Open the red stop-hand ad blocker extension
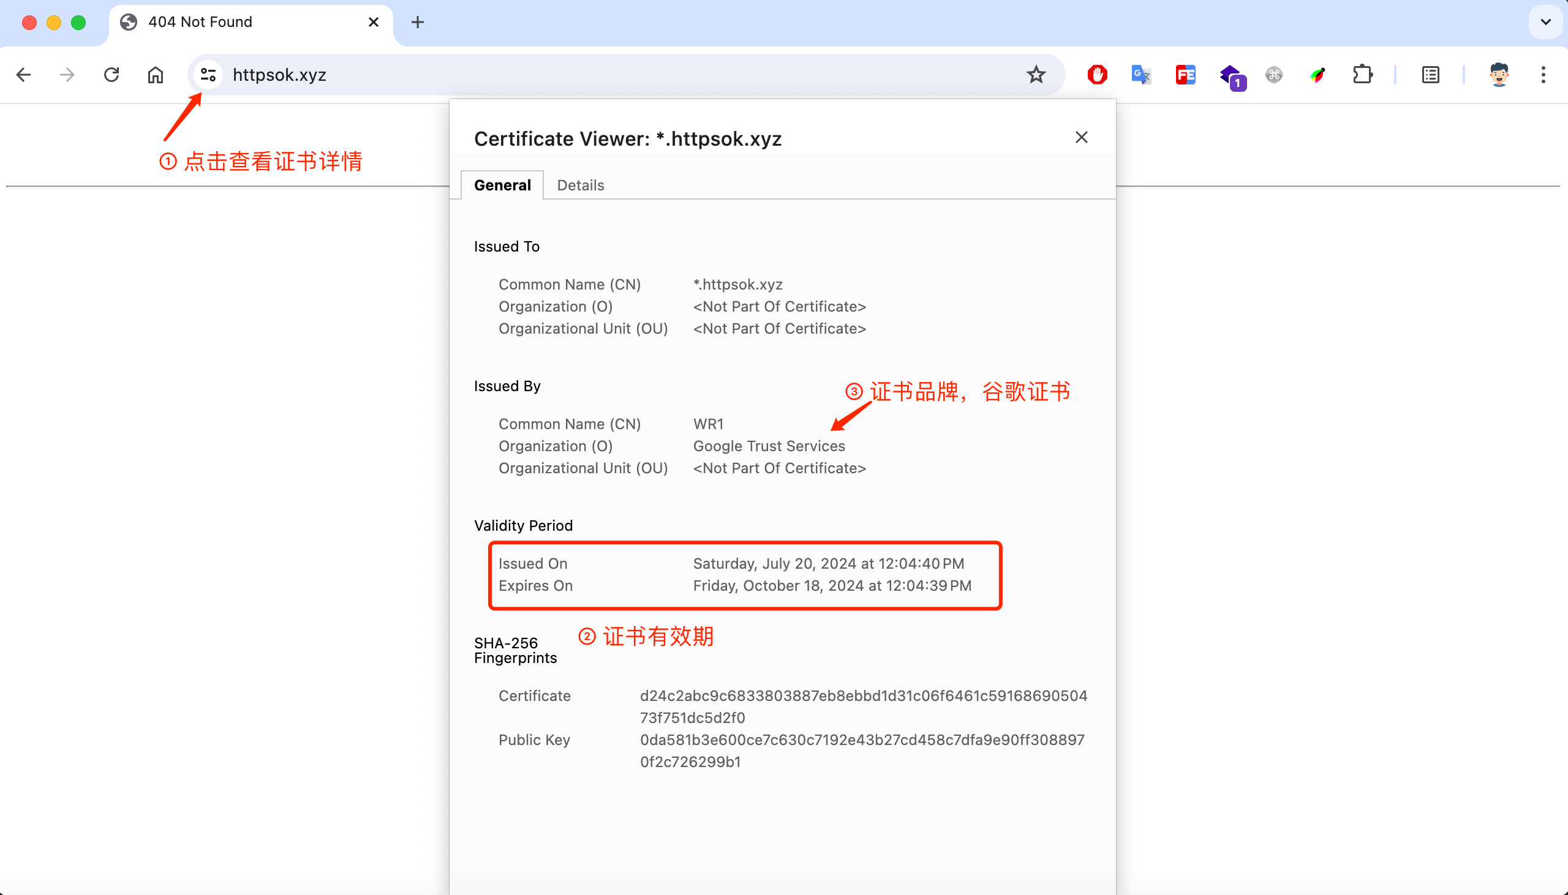 click(1097, 75)
